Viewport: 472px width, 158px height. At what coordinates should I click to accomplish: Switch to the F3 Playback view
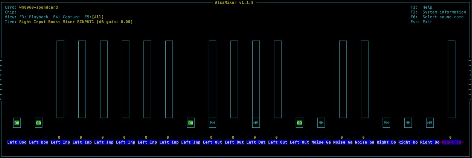coord(33,17)
